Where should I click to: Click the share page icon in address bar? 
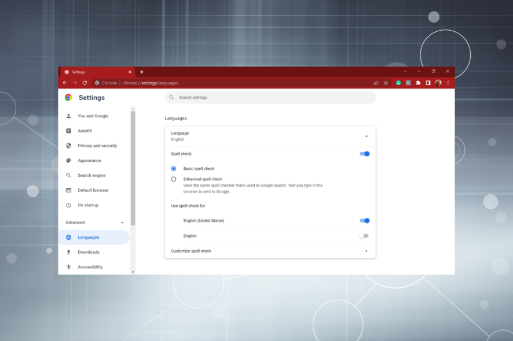[376, 83]
